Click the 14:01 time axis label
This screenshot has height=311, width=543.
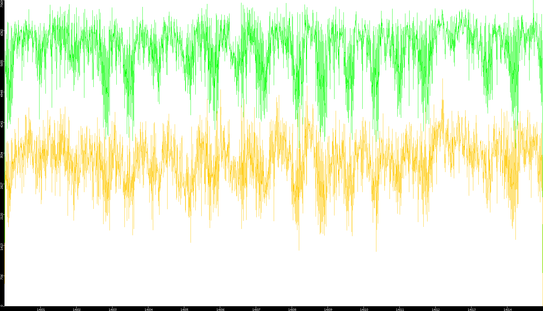[41, 309]
